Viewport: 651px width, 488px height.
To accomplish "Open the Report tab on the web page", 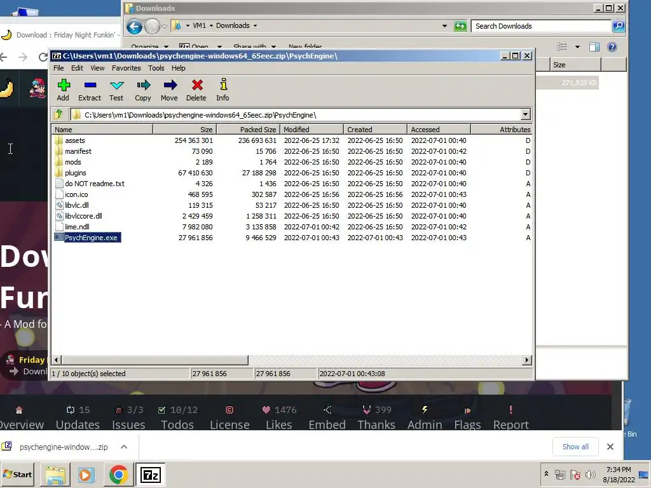I will (511, 417).
